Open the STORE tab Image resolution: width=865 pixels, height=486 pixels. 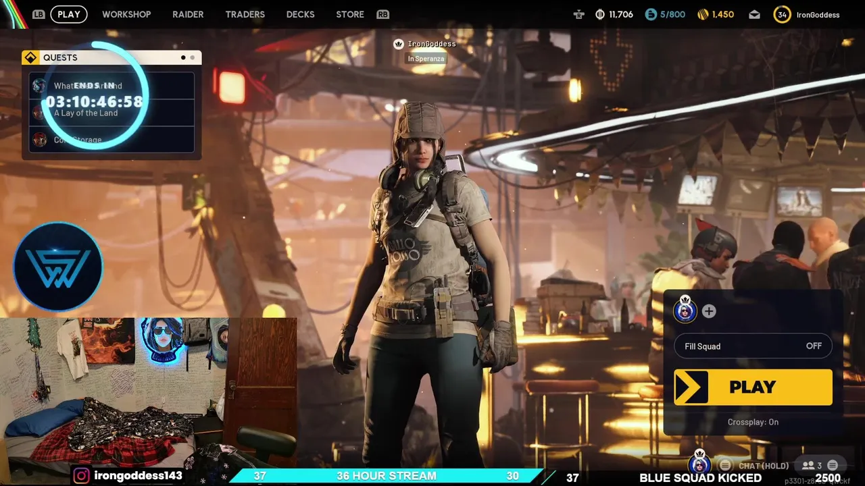[350, 14]
